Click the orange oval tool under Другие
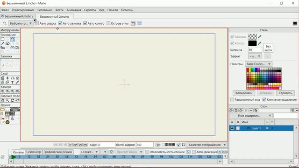299x168 pixels. pos(3,109)
